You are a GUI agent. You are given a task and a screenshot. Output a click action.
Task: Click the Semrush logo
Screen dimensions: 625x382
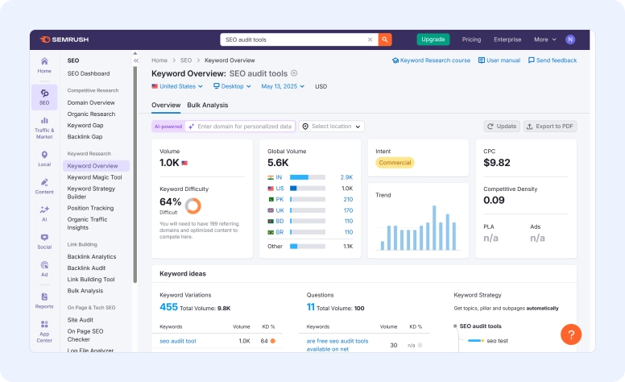click(64, 39)
